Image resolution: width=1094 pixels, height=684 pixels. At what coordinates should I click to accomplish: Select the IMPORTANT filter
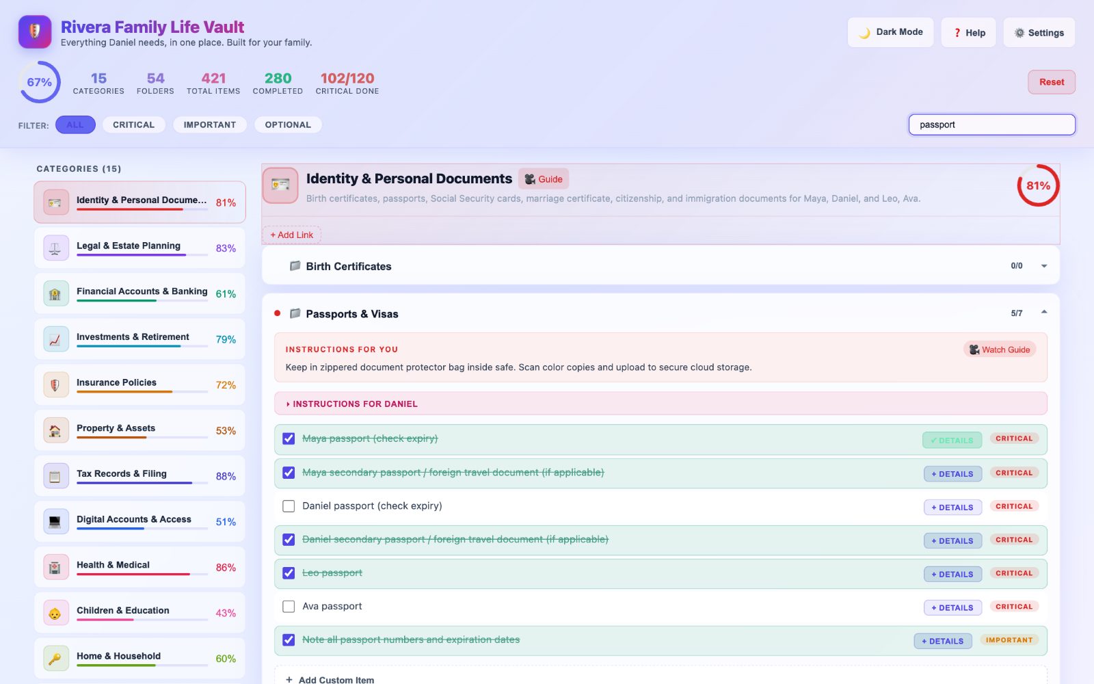coord(209,124)
